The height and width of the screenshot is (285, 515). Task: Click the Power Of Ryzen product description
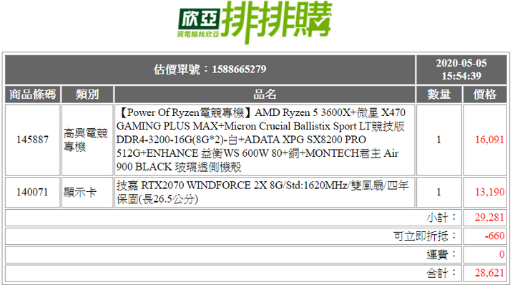[x=265, y=140]
